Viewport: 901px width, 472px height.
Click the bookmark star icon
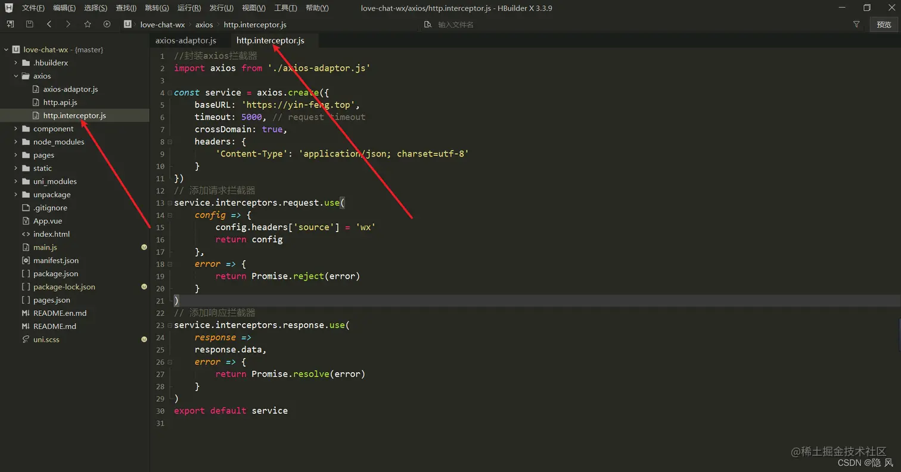pos(88,24)
